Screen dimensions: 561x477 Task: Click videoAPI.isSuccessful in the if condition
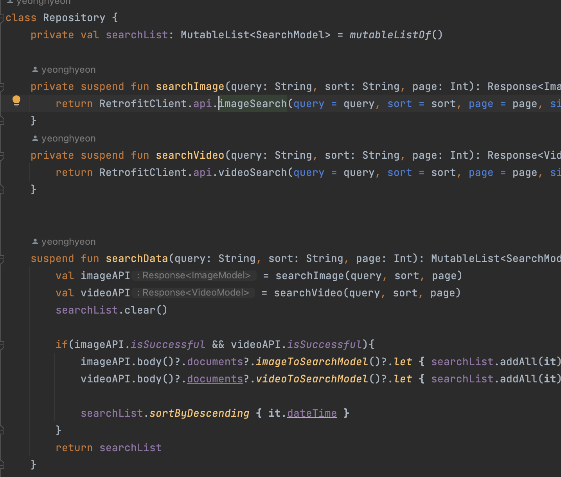[297, 344]
